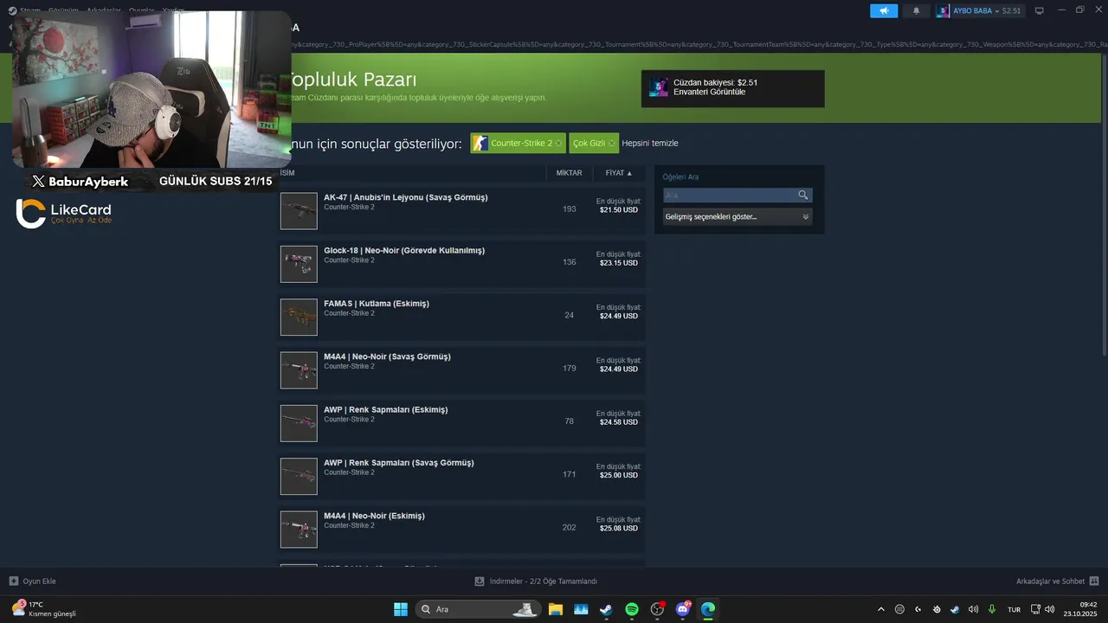Open the Görünüm menu
This screenshot has height=623, width=1108.
(x=64, y=10)
